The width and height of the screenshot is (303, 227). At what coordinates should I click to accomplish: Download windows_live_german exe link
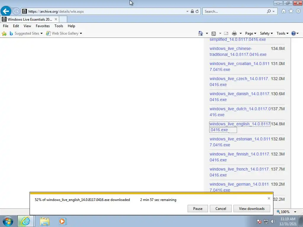239,187
